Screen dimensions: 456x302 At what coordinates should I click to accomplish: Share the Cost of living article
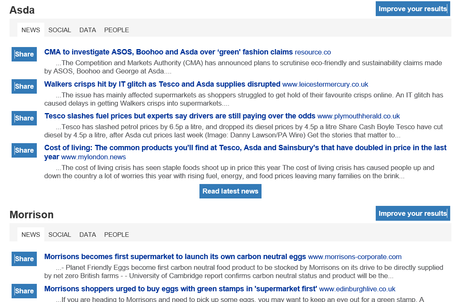[x=24, y=151]
